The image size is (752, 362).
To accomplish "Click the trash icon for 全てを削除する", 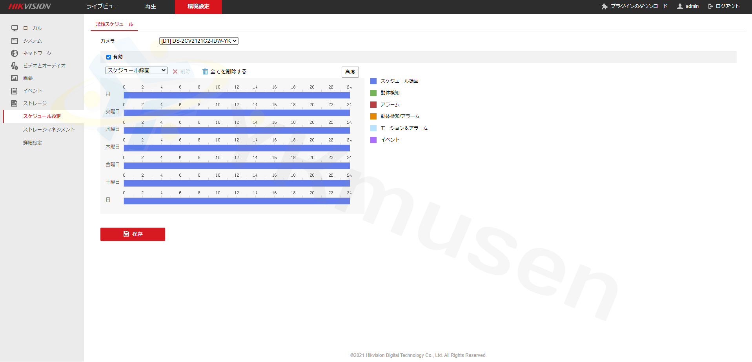I will (205, 72).
